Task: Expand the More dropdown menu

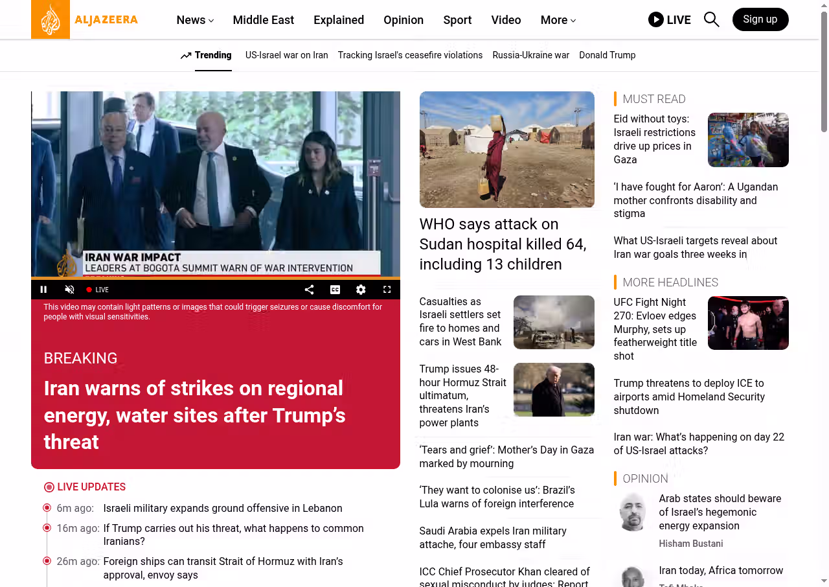Action: point(558,20)
